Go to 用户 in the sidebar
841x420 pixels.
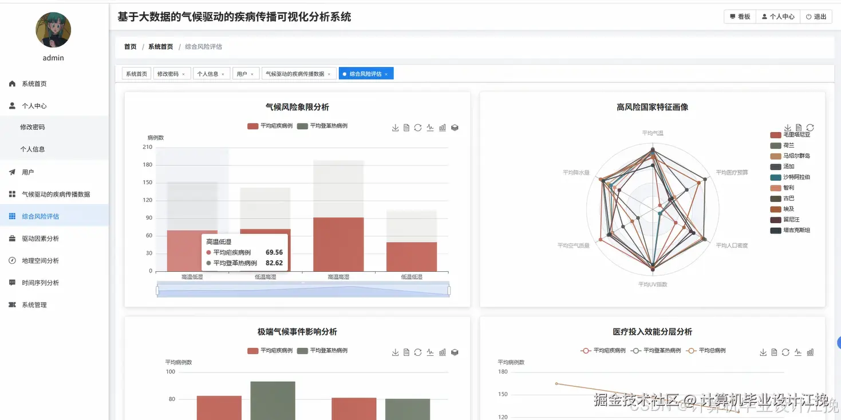point(54,172)
